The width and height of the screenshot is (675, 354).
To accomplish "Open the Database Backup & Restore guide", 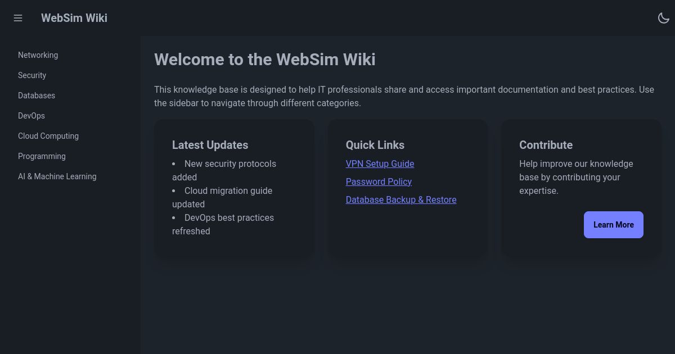I will click(401, 199).
